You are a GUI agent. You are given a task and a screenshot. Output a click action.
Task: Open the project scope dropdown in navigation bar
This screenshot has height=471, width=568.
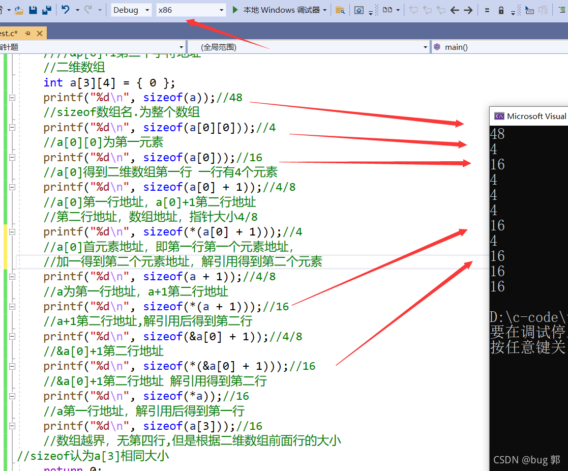pos(93,47)
